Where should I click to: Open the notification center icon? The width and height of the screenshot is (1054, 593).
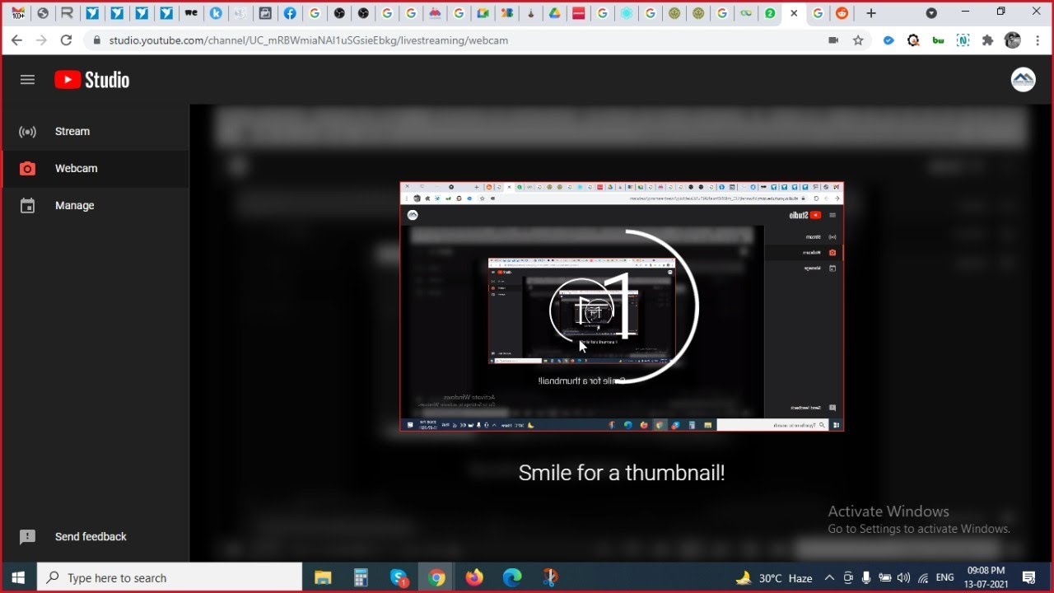pos(1029,577)
